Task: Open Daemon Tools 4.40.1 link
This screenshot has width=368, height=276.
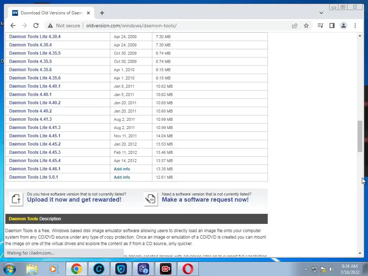Action: pos(30,95)
